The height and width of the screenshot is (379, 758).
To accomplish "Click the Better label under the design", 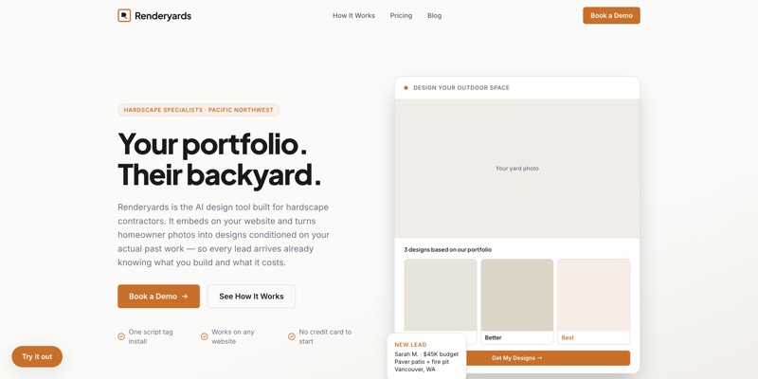I will [x=493, y=338].
